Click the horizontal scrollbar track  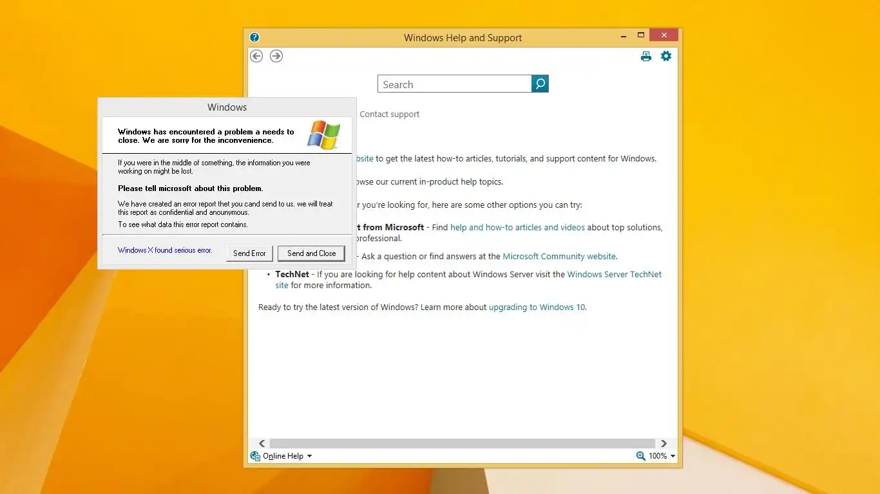pyautogui.click(x=462, y=443)
